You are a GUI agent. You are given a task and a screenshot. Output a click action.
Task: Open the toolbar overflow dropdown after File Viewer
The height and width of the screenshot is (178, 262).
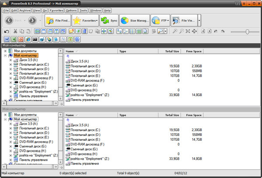click(x=199, y=21)
